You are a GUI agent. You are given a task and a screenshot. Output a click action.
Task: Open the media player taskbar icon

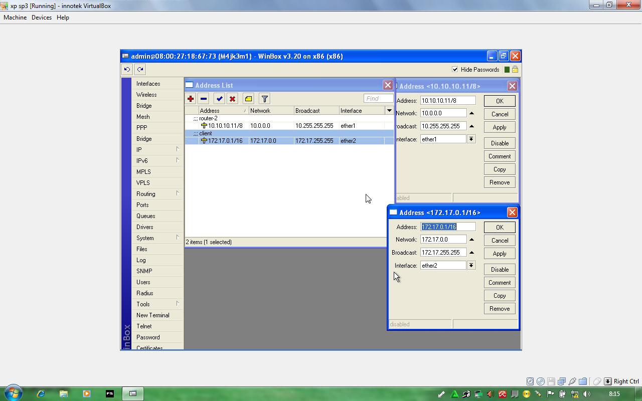tap(86, 393)
